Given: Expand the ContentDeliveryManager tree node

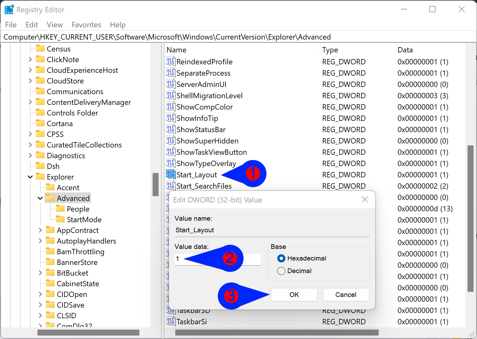Looking at the screenshot, I should tap(30, 102).
